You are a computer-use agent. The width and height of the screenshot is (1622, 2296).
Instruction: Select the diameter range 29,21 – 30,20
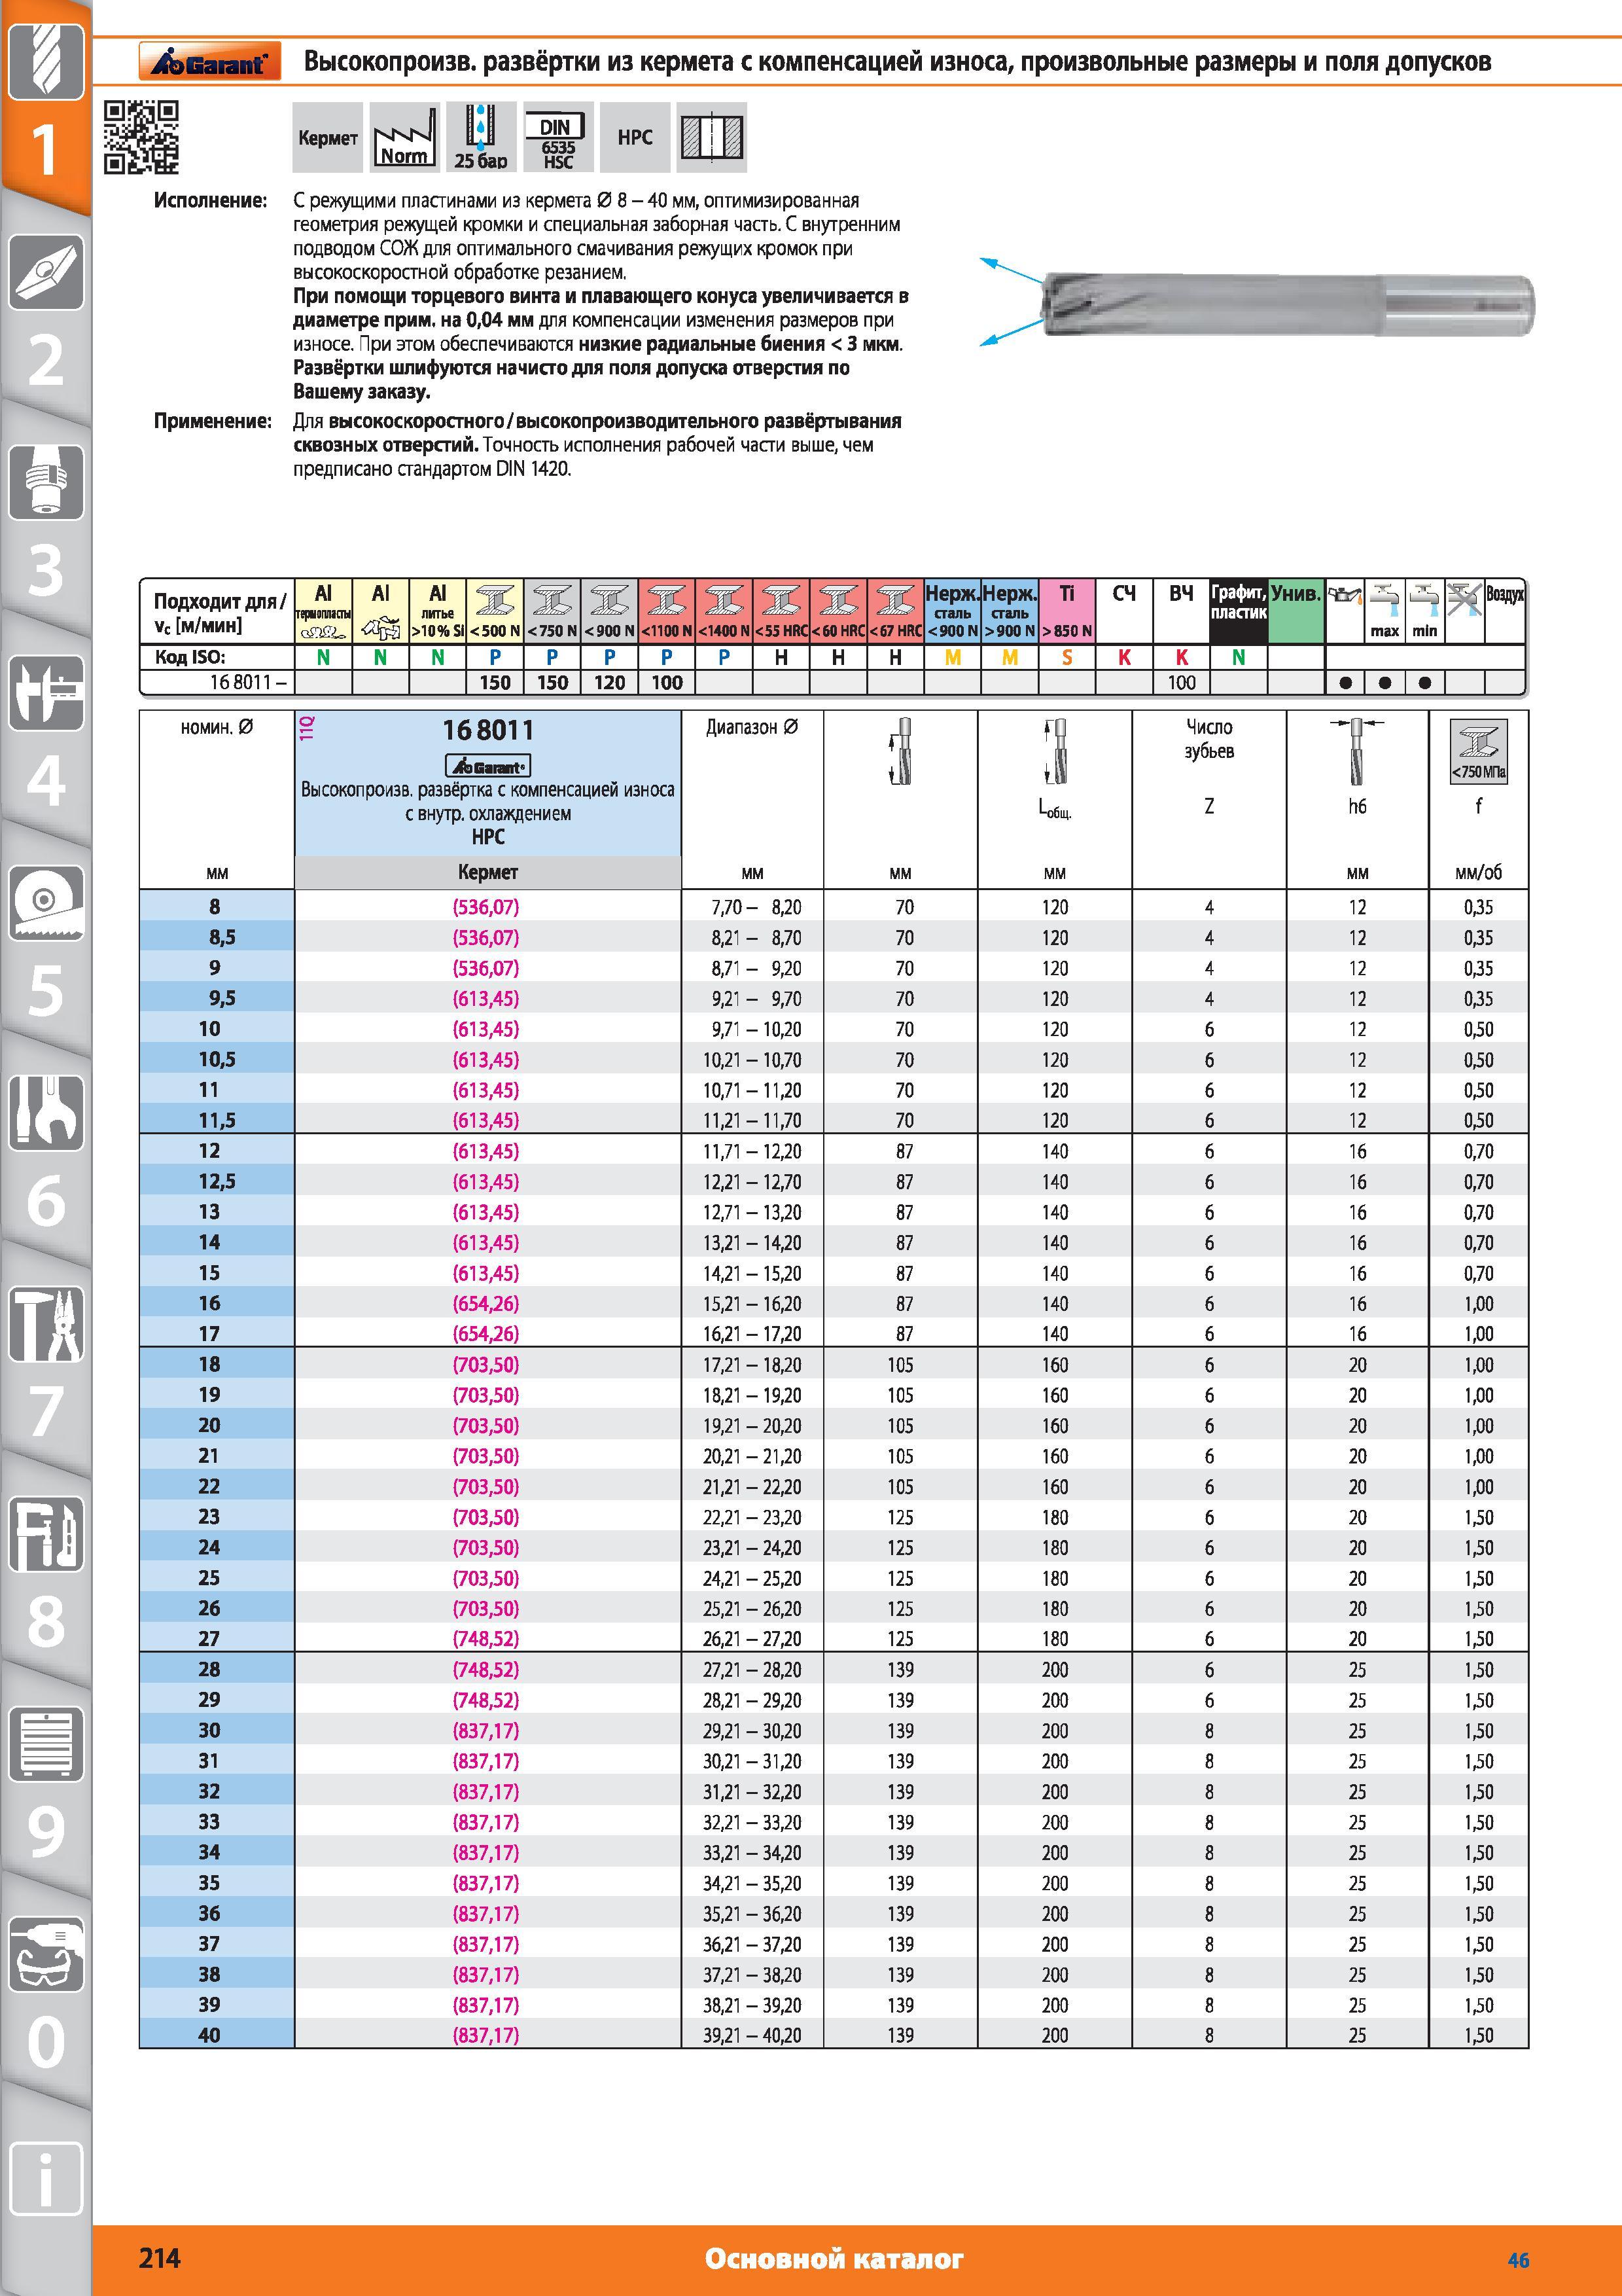click(x=752, y=1730)
